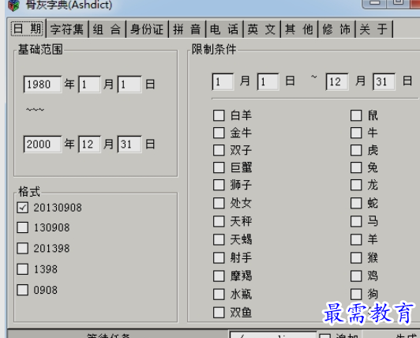Image resolution: width=420 pixels, height=338 pixels.
Task: Check the 狮子 zodiac checkbox
Action: (x=219, y=185)
